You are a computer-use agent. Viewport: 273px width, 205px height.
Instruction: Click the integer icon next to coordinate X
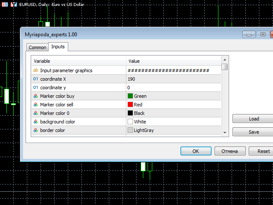[x=35, y=79]
